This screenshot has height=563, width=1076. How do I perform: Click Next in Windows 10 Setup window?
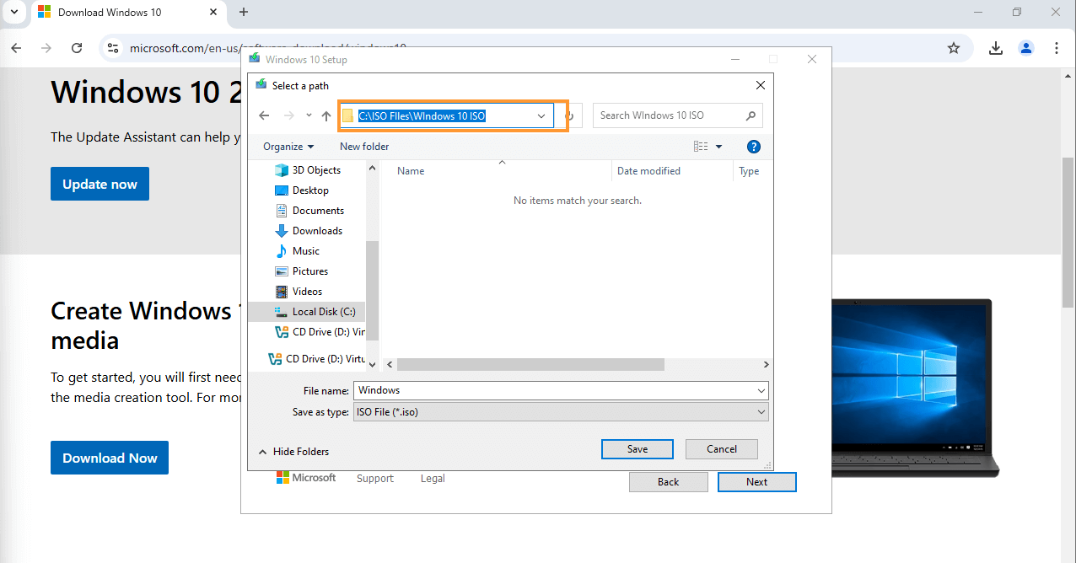click(757, 482)
